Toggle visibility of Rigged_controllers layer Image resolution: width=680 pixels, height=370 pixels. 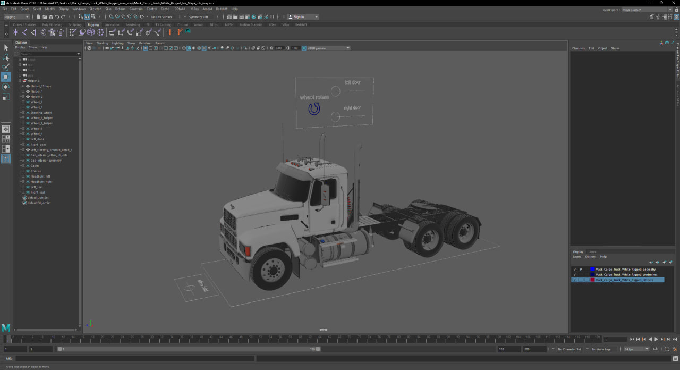574,275
